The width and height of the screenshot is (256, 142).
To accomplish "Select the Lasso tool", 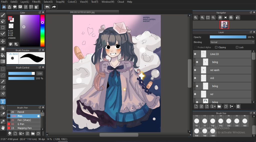I will [3, 75].
